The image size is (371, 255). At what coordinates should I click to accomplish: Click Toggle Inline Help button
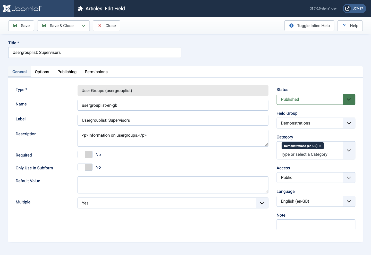(309, 26)
